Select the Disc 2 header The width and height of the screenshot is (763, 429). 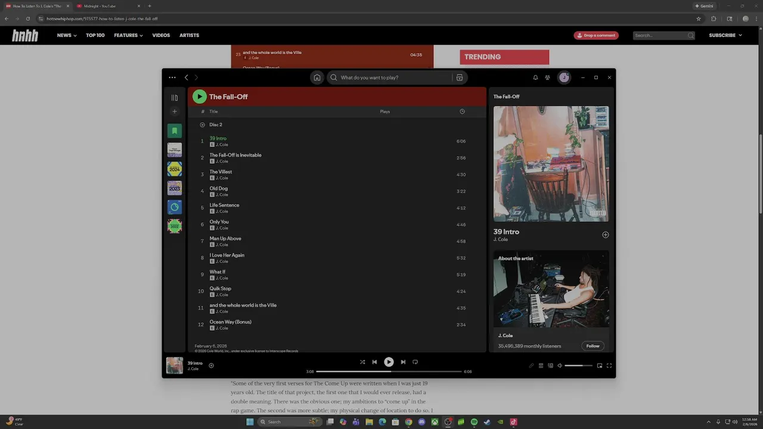click(x=216, y=125)
